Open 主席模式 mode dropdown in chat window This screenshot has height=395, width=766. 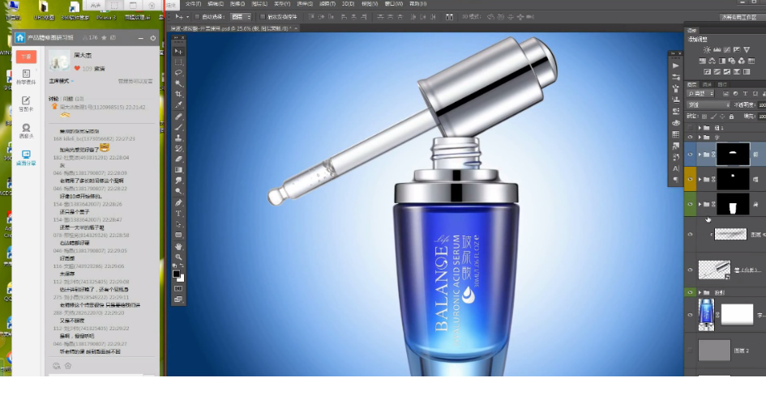[x=62, y=81]
